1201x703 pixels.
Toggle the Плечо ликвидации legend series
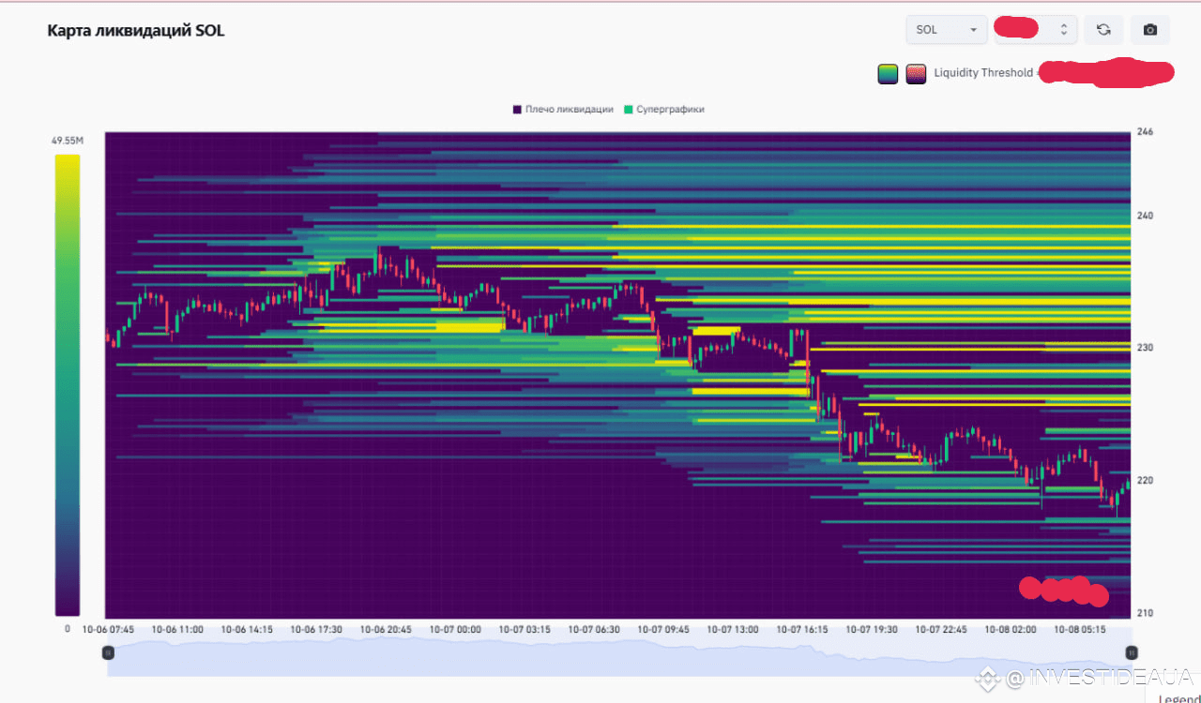[570, 110]
